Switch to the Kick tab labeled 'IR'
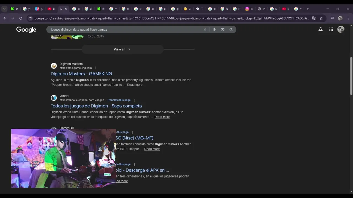The height and width of the screenshot is (198, 353). pos(101,9)
